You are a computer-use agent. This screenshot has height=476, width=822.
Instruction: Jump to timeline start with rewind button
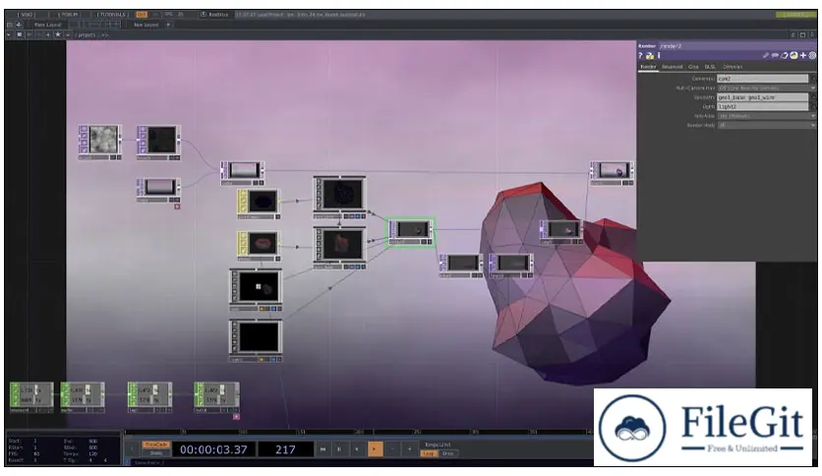(323, 449)
